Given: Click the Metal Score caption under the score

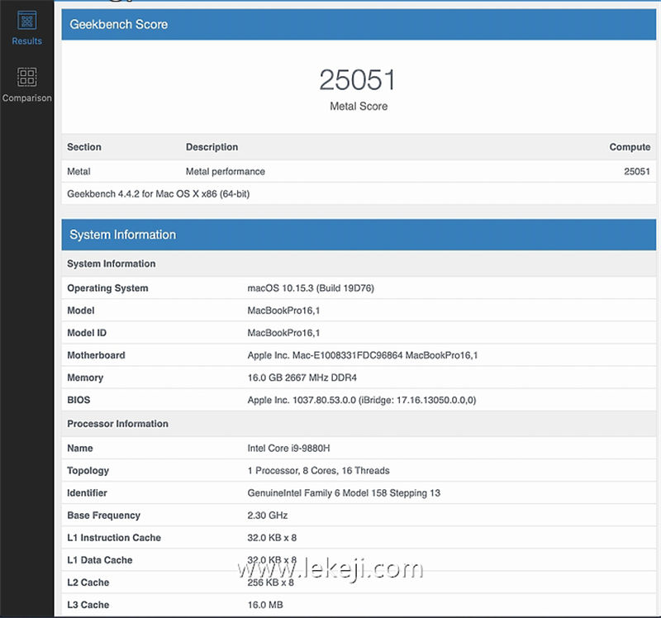Looking at the screenshot, I should click(x=358, y=107).
